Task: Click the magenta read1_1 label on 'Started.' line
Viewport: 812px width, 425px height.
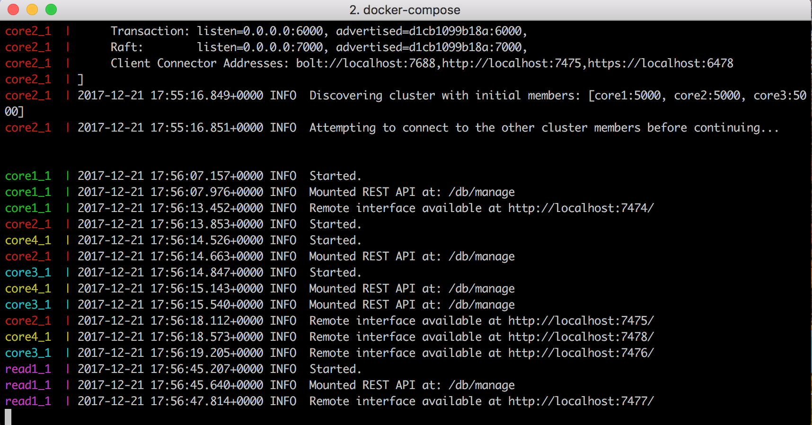Action: click(x=28, y=369)
